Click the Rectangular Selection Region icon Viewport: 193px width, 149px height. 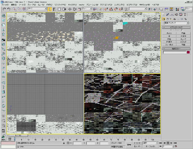pos(59,9)
